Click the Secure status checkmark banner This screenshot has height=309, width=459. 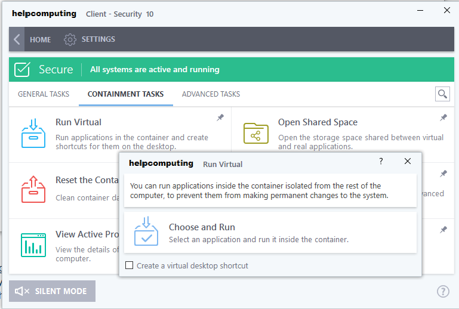[x=22, y=69]
